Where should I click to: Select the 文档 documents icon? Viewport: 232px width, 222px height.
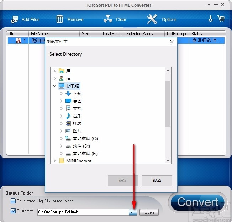click(68, 108)
